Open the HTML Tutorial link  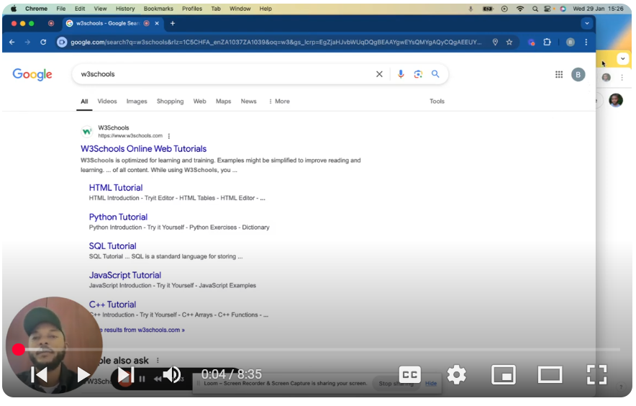point(116,188)
